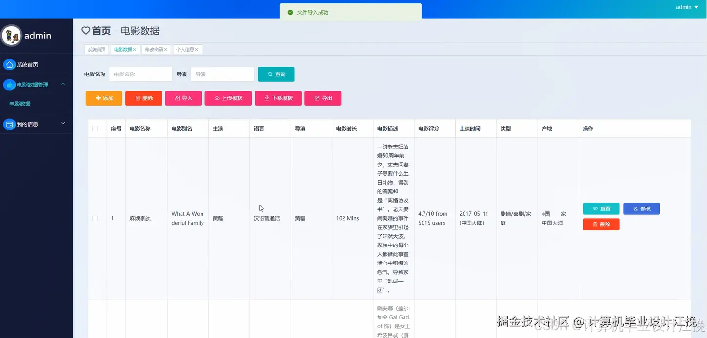Check the box for 麻烦家族 row
The height and width of the screenshot is (338, 707).
95,218
